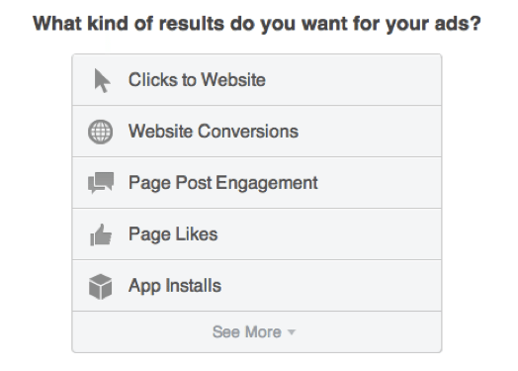The width and height of the screenshot is (518, 371).
Task: Click the globe icon for Website Conversions
Action: coord(101,132)
